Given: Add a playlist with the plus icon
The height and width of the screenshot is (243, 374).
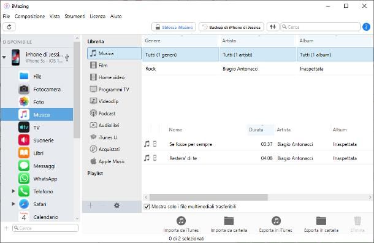Looking at the screenshot, I should click(90, 206).
